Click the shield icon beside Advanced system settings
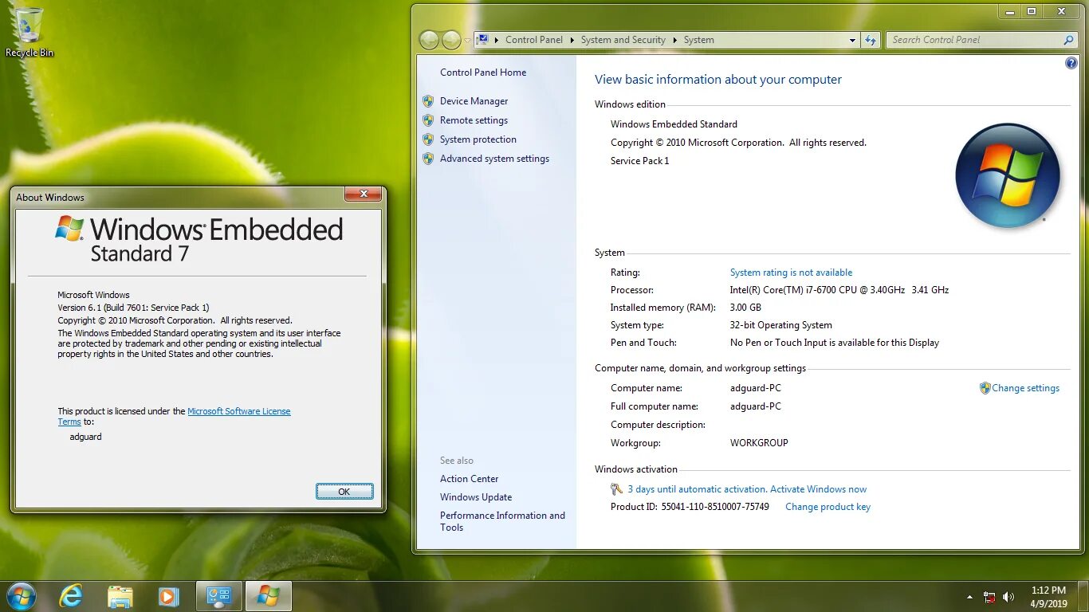 [x=428, y=159]
